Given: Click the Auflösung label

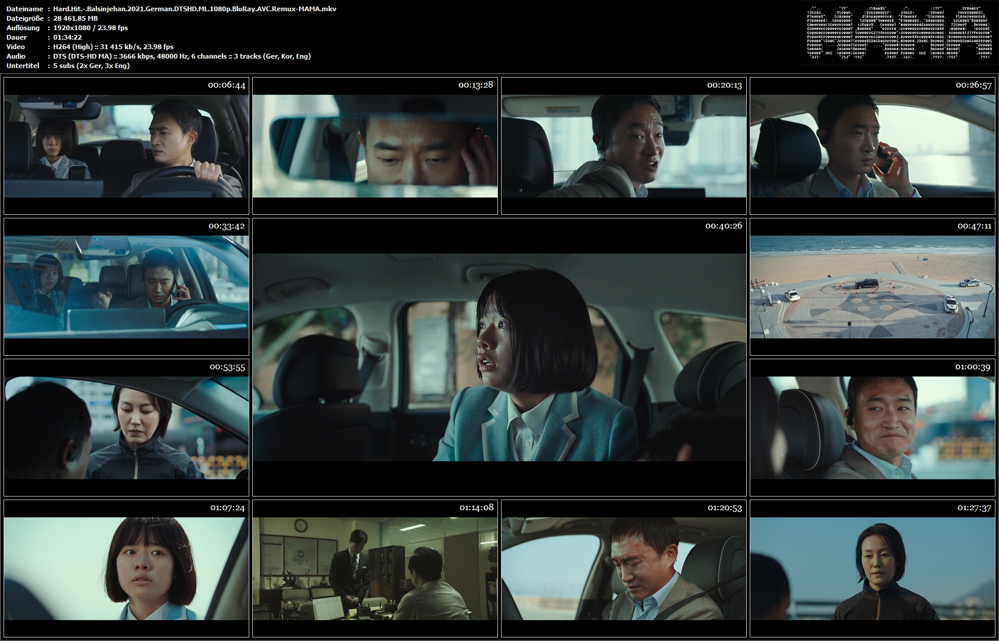Looking at the screenshot, I should tap(23, 28).
